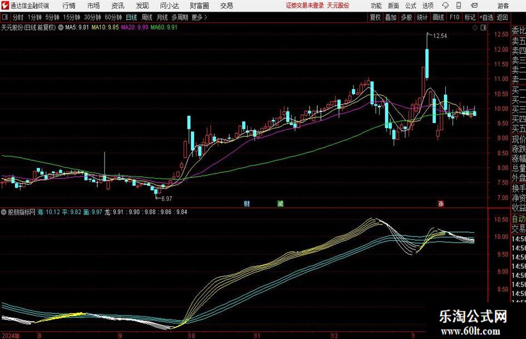Viewport: 526px width, 339px height.
Task: Click the mobile phone icon
Action: pos(459,6)
